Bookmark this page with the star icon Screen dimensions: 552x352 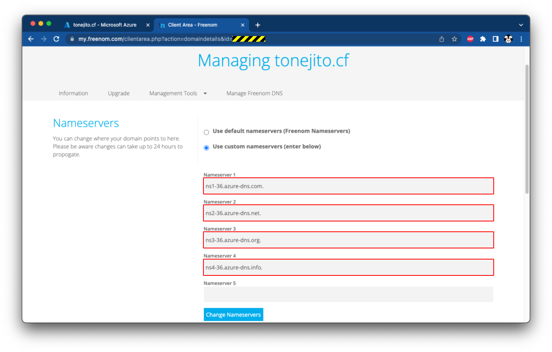pos(454,39)
